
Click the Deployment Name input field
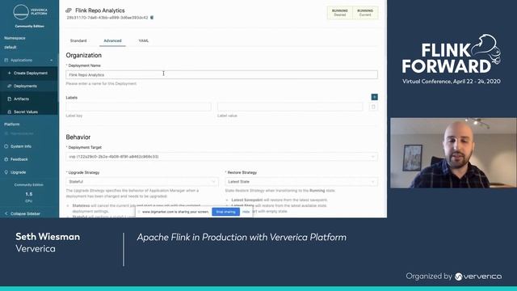point(221,74)
